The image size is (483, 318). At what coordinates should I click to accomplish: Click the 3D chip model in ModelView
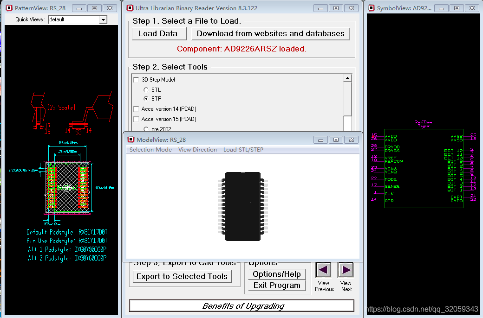tap(243, 206)
